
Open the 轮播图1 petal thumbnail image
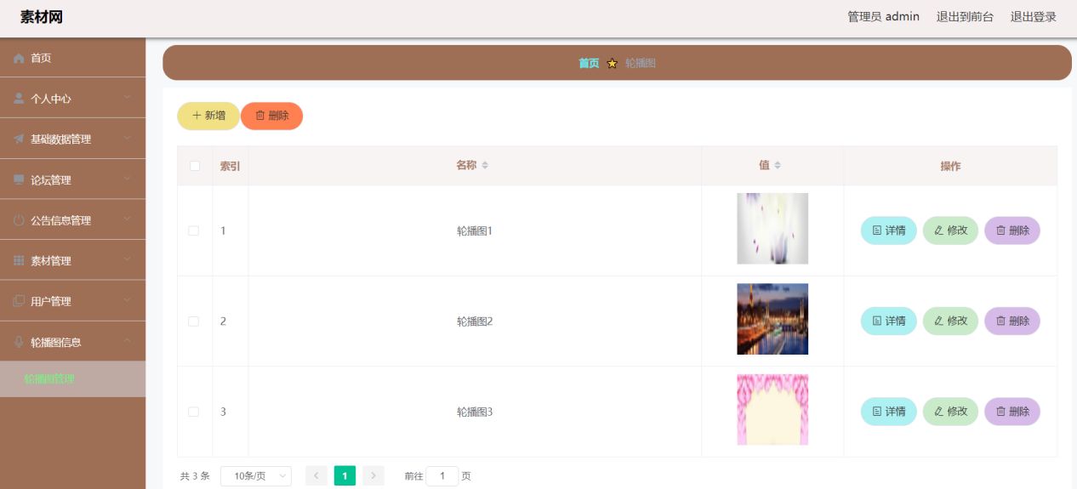pos(772,229)
